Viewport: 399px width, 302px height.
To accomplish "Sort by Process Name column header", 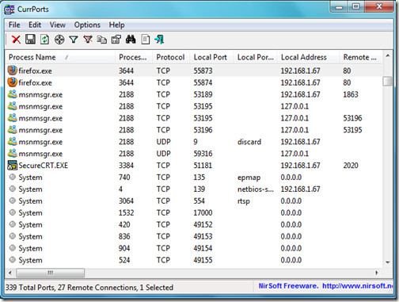I will point(60,57).
